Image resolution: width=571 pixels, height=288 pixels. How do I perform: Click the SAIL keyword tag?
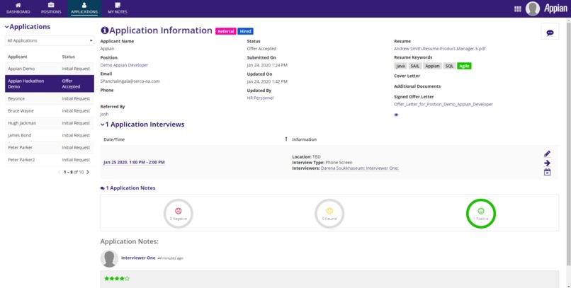[x=415, y=67]
